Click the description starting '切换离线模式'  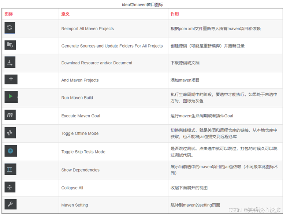224,133
